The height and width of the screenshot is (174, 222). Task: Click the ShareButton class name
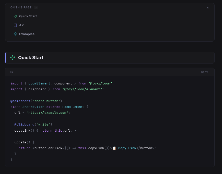[x=33, y=107]
